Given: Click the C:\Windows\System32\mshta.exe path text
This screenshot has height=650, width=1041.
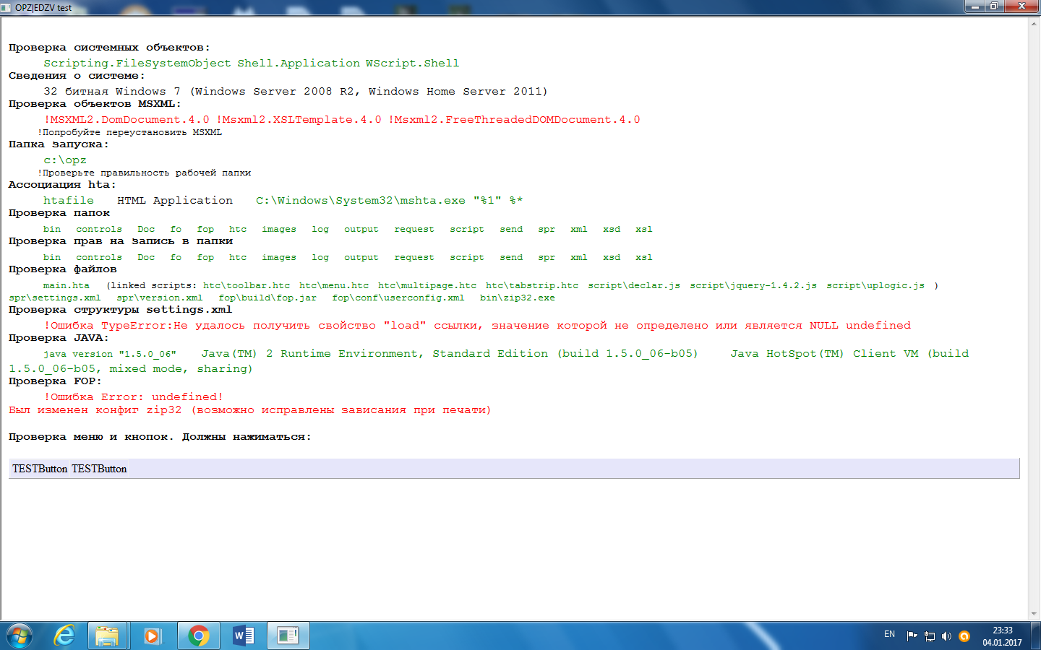Looking at the screenshot, I should pyautogui.click(x=361, y=201).
